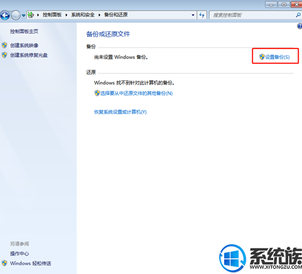Go back with the Back arrow button
The height and width of the screenshot is (274, 302).
point(5,15)
